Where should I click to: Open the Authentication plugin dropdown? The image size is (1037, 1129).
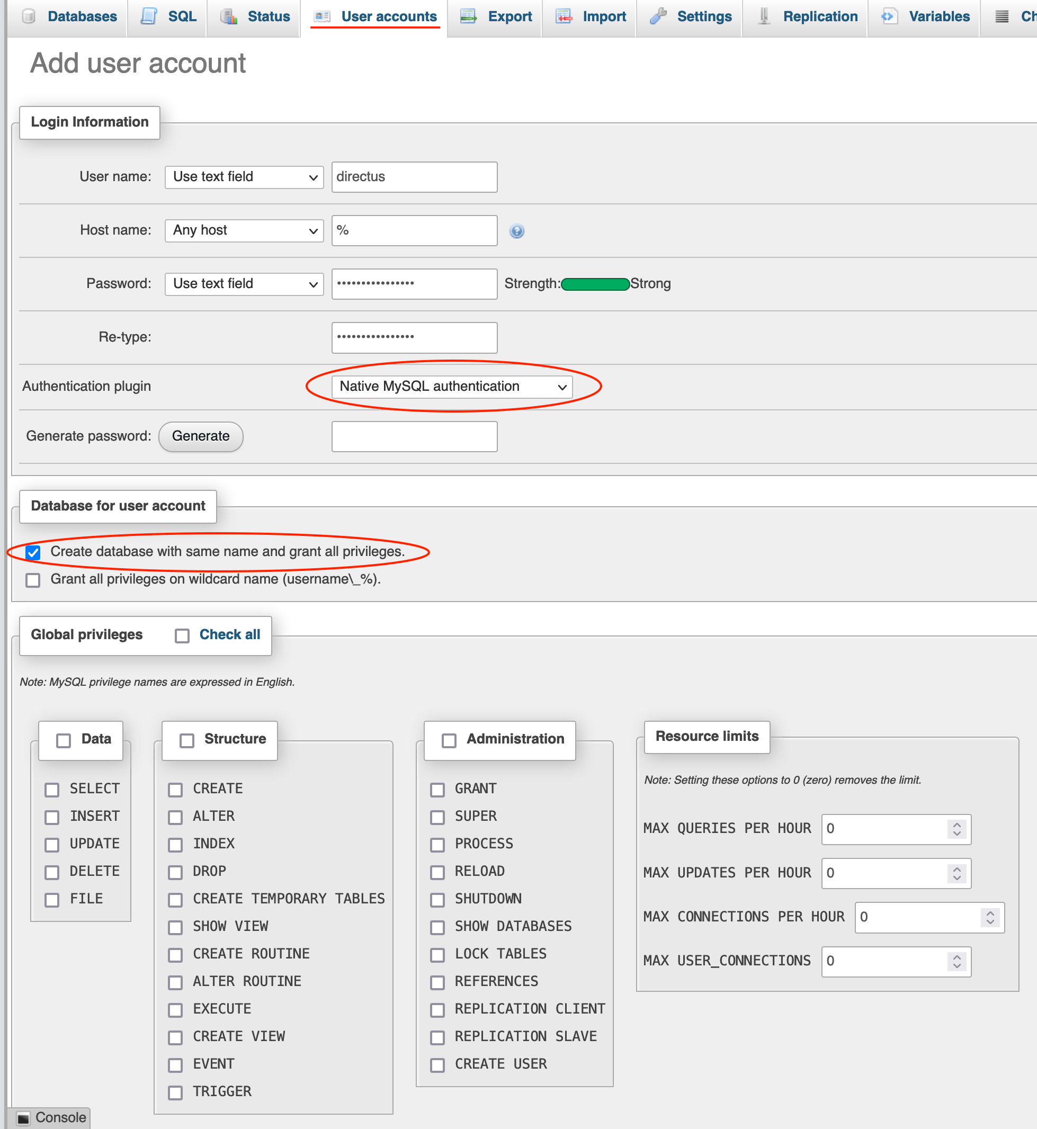(452, 387)
